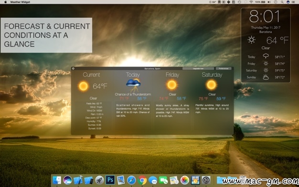Click the Friday row in desktop widget
Image resolution: width=299 pixels, height=187 pixels.
266,64
